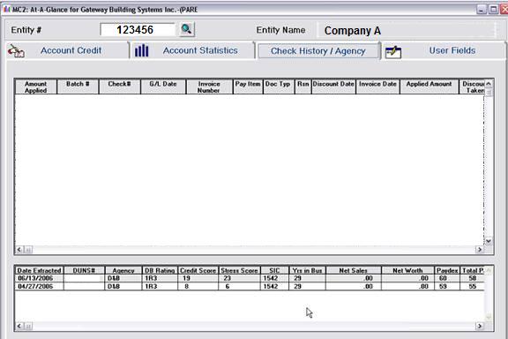This screenshot has height=339, width=508.
Task: Click the Invoice Number column header
Action: coord(209,87)
